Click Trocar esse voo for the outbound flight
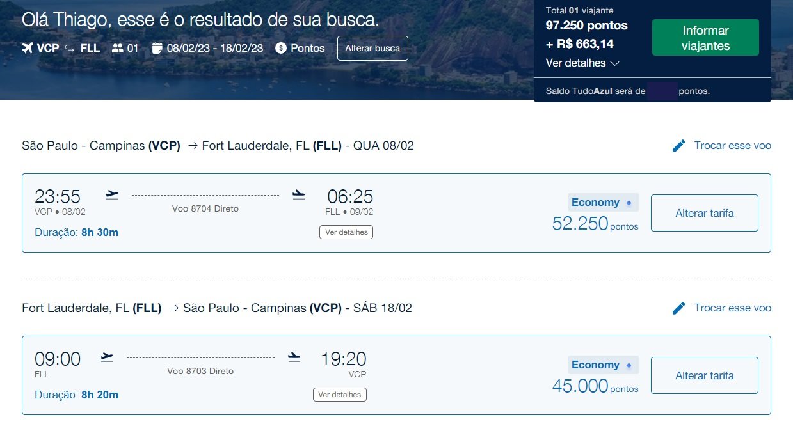 click(733, 146)
